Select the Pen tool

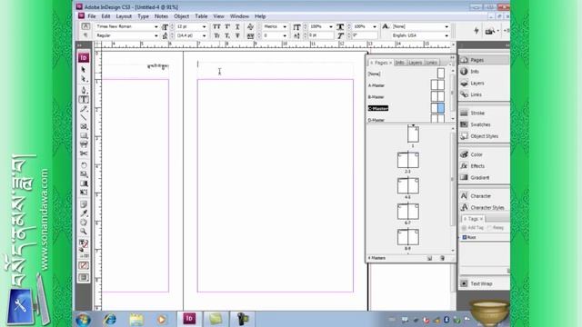click(x=84, y=90)
